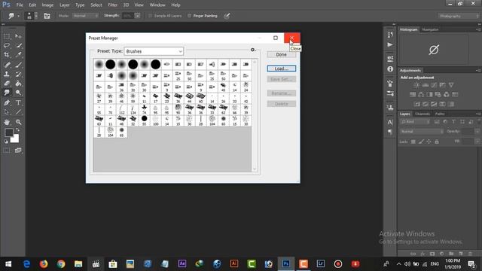Enable Finger Painting checkbox

click(x=189, y=16)
